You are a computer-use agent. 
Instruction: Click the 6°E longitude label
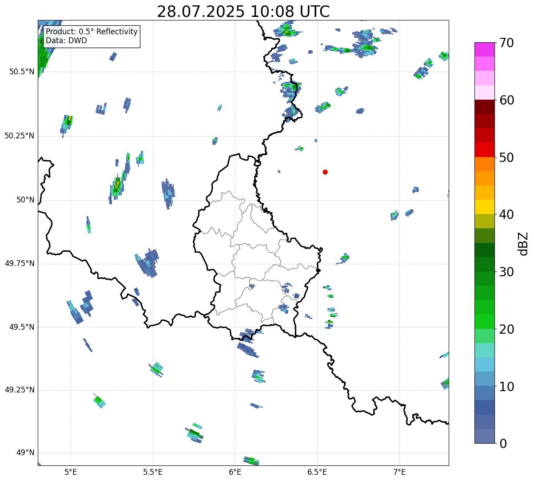tap(235, 472)
